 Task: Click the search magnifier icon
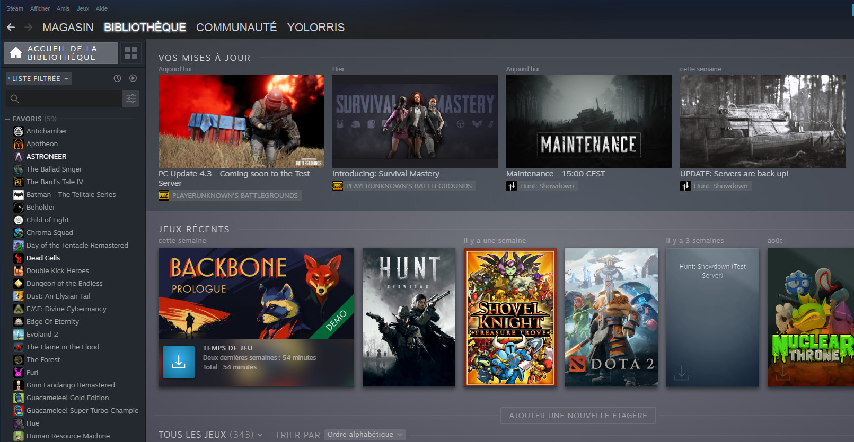point(15,99)
